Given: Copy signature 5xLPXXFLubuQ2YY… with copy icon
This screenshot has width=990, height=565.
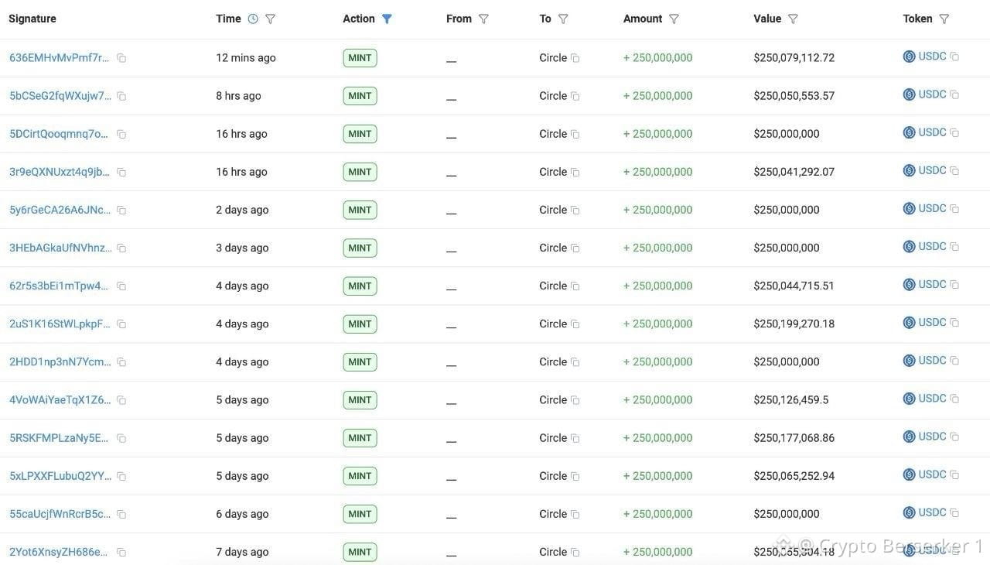Looking at the screenshot, I should (121, 476).
